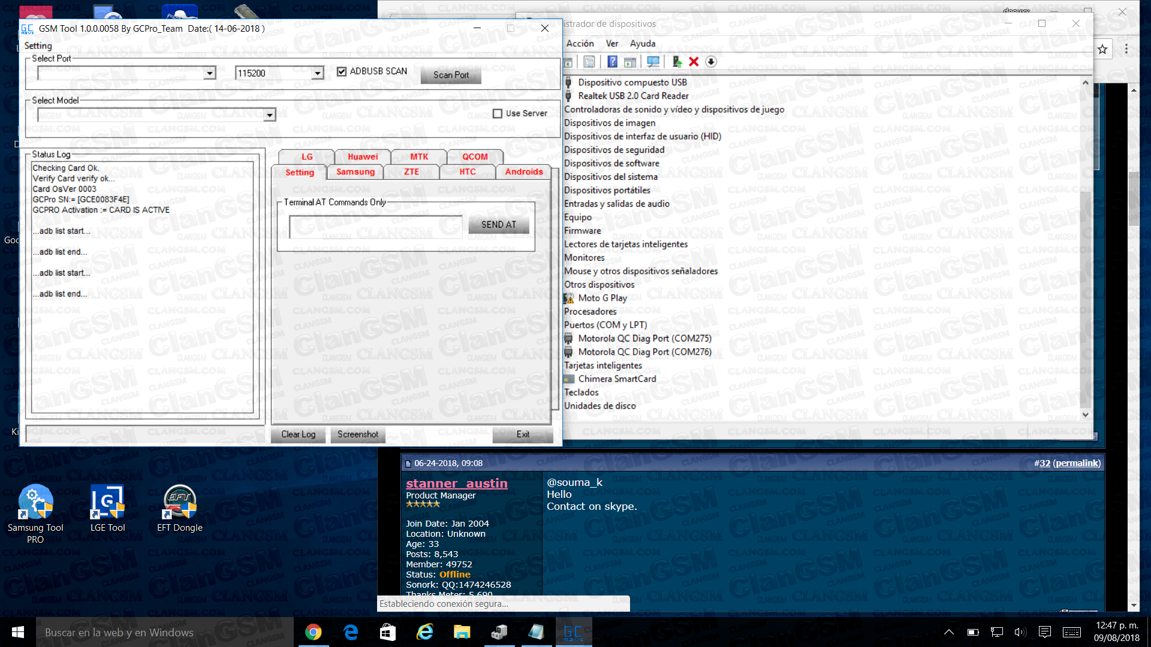Select Moto G Play device in tree

coord(602,298)
